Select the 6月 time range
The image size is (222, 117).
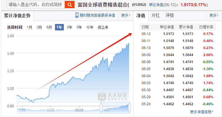(49, 27)
